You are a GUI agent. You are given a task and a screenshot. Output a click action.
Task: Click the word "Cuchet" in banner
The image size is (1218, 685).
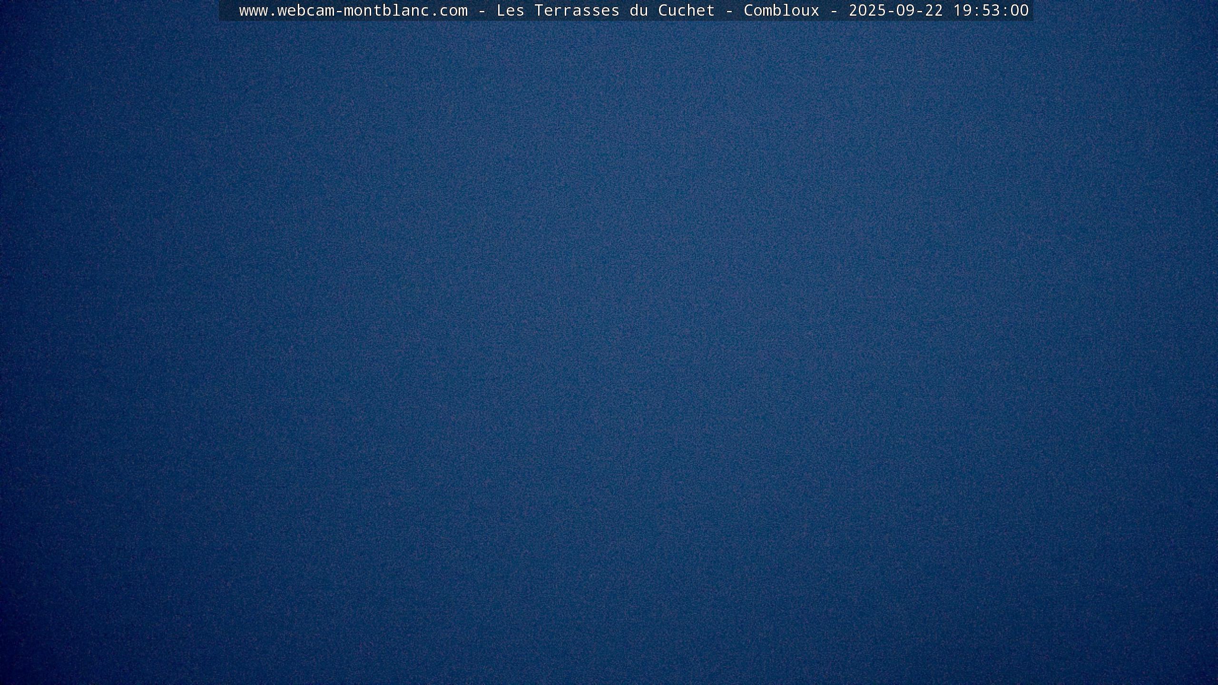click(x=686, y=10)
